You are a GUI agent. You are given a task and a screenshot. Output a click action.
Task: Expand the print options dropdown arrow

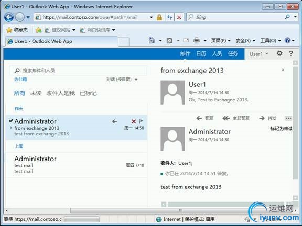pyautogui.click(x=205, y=41)
